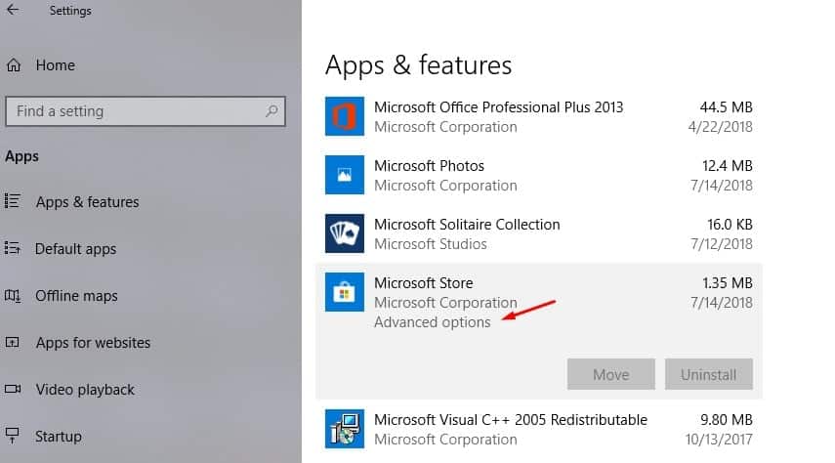Select Microsoft Visual C++ 2005 Redistributable entry
835x463 pixels.
point(538,430)
